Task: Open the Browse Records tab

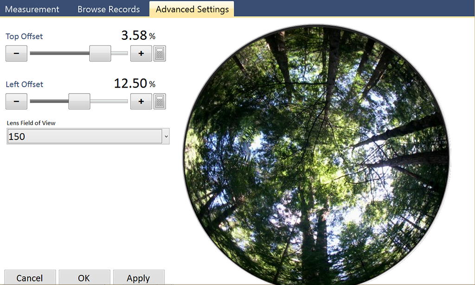Action: click(x=109, y=9)
